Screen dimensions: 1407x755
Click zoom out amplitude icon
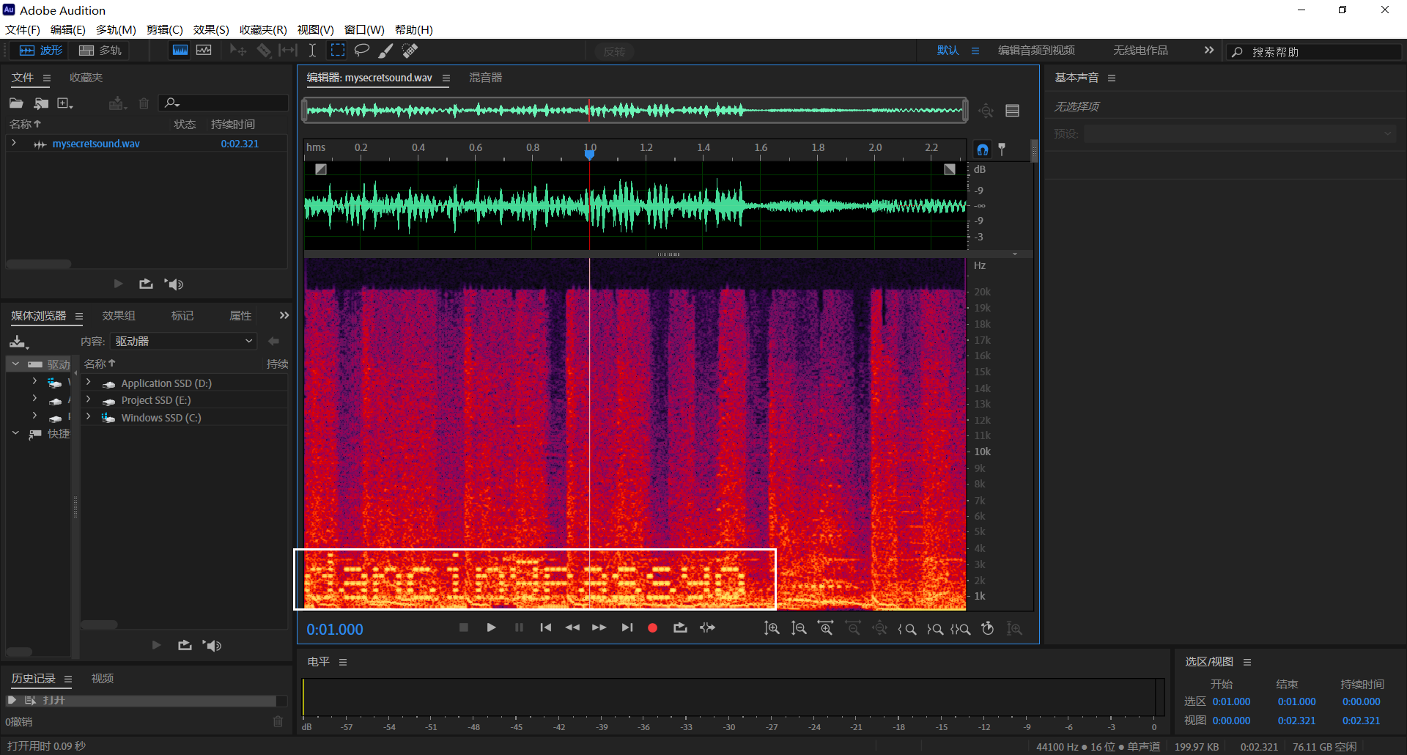[x=799, y=629]
